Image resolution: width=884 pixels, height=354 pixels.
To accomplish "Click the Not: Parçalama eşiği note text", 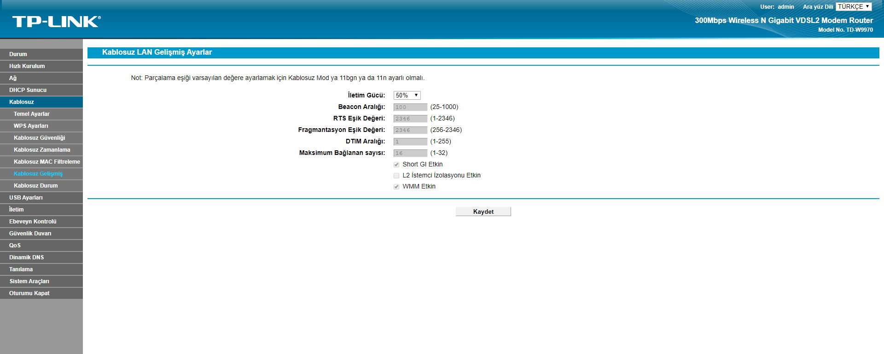I will click(278, 78).
